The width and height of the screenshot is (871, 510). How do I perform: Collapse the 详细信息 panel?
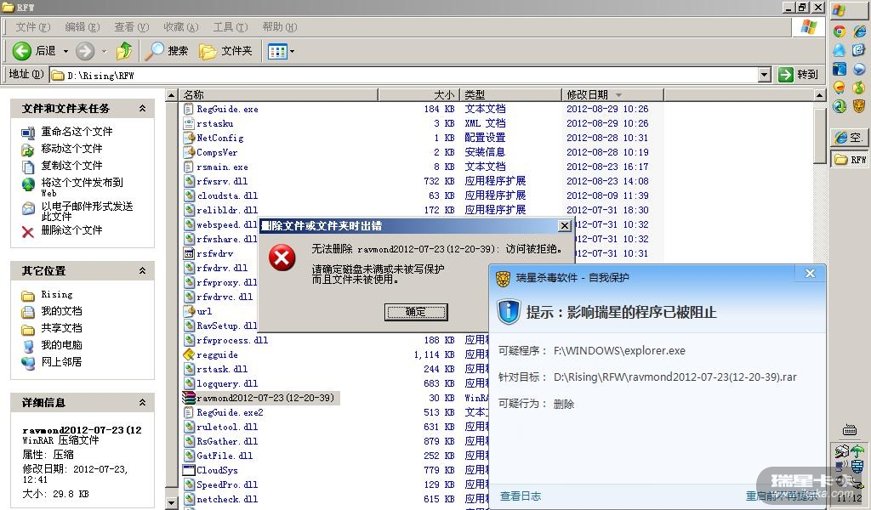(142, 402)
